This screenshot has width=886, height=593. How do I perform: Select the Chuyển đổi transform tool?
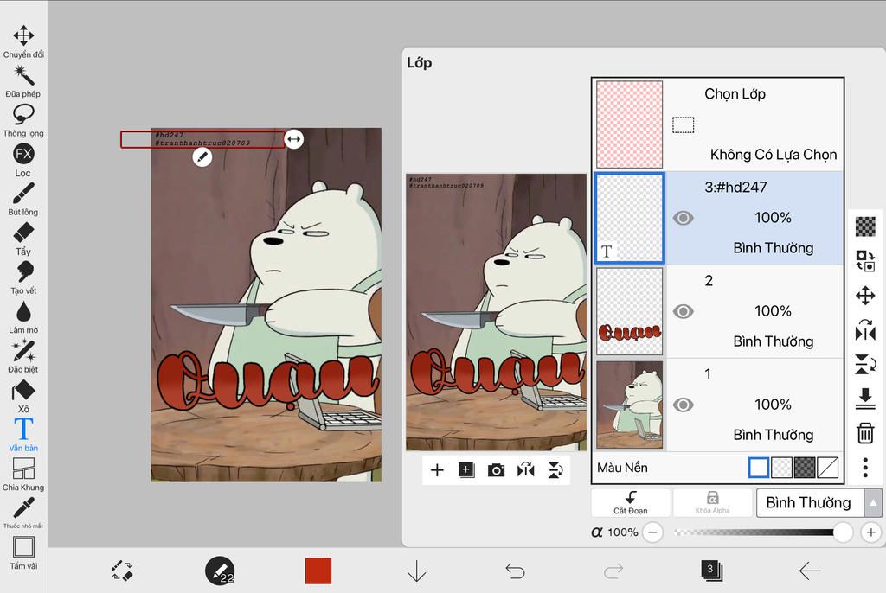coord(23,41)
